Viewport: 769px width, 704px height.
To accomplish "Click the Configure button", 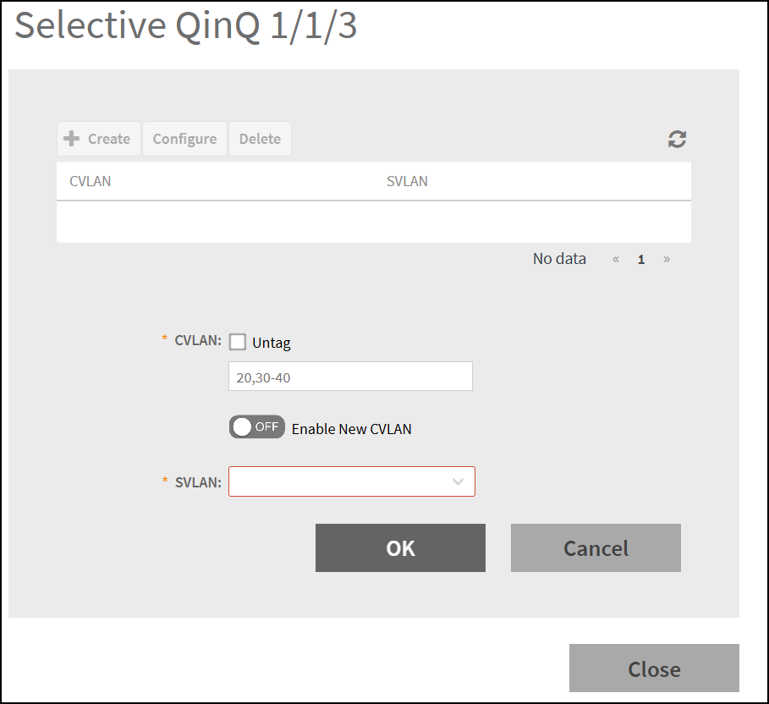I will pyautogui.click(x=185, y=139).
